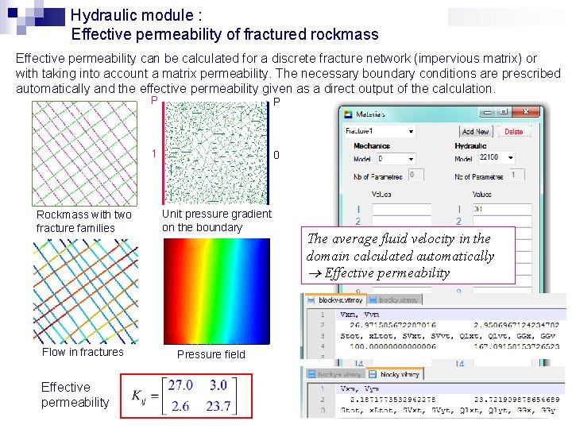Click Mechanics value field number 1

pos(401,209)
